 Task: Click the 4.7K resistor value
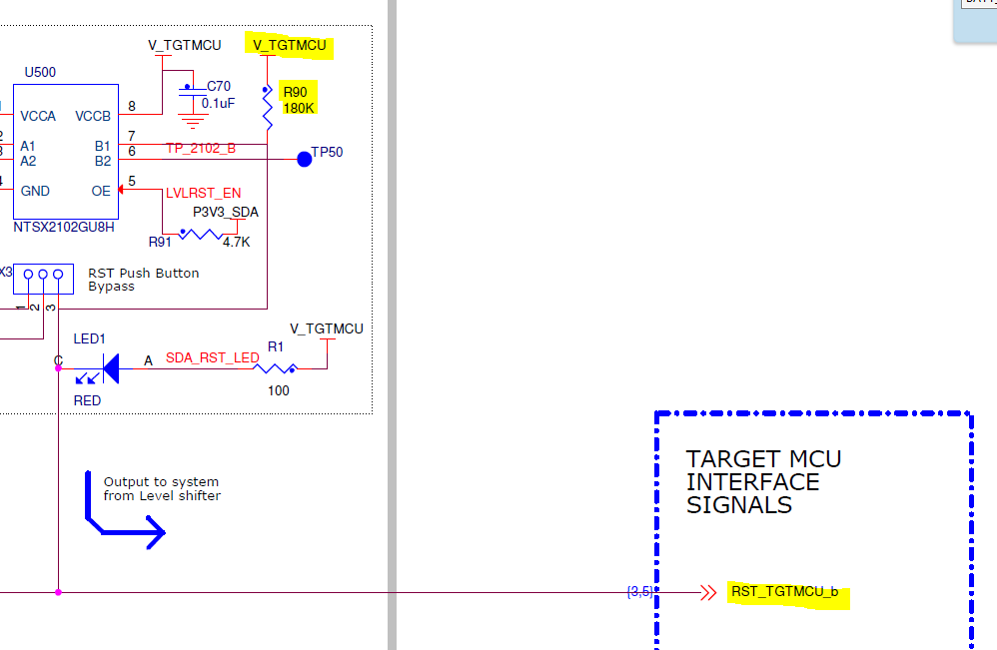pyautogui.click(x=237, y=242)
